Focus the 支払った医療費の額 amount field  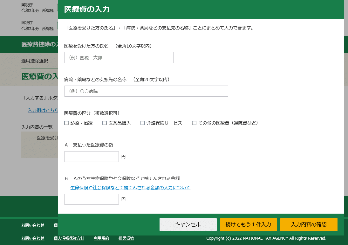pyautogui.click(x=91, y=156)
